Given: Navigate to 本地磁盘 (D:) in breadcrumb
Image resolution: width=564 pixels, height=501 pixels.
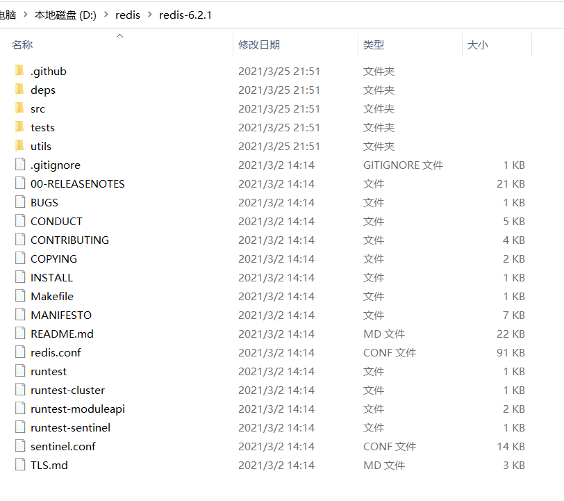Looking at the screenshot, I should click(x=65, y=15).
